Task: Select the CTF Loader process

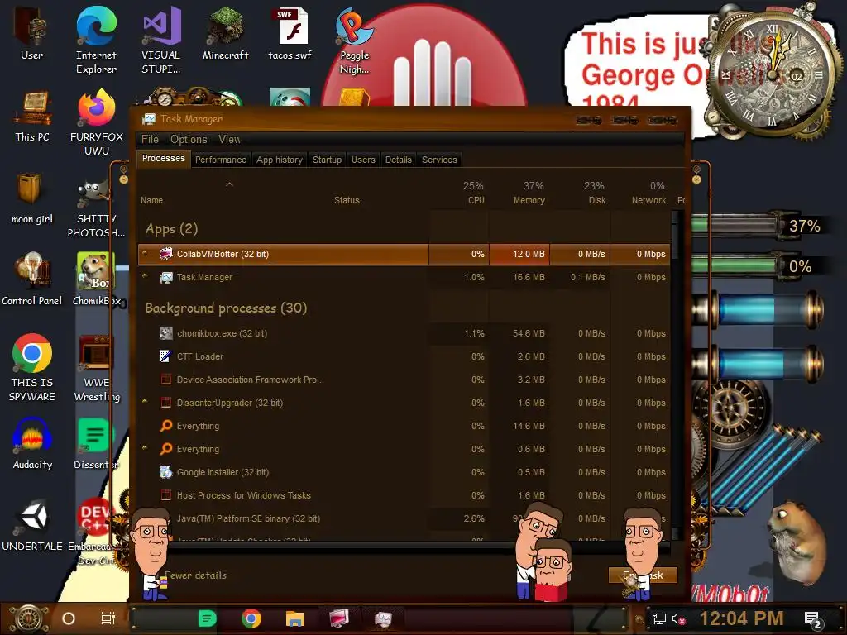Action: [403, 357]
